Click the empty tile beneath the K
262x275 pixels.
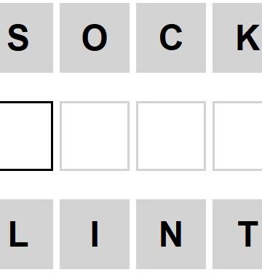(237, 136)
